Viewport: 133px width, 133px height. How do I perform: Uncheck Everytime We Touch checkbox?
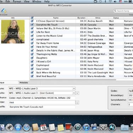(x=32, y=25)
